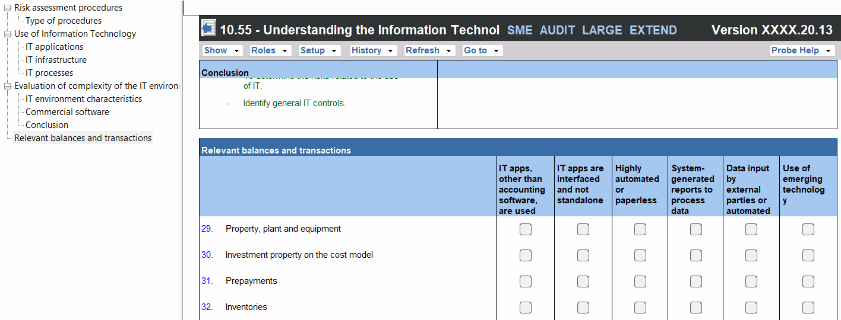Viewport: 841px width, 320px height.
Task: Check System-generated reports box for Inventories
Action: pyautogui.click(x=695, y=308)
